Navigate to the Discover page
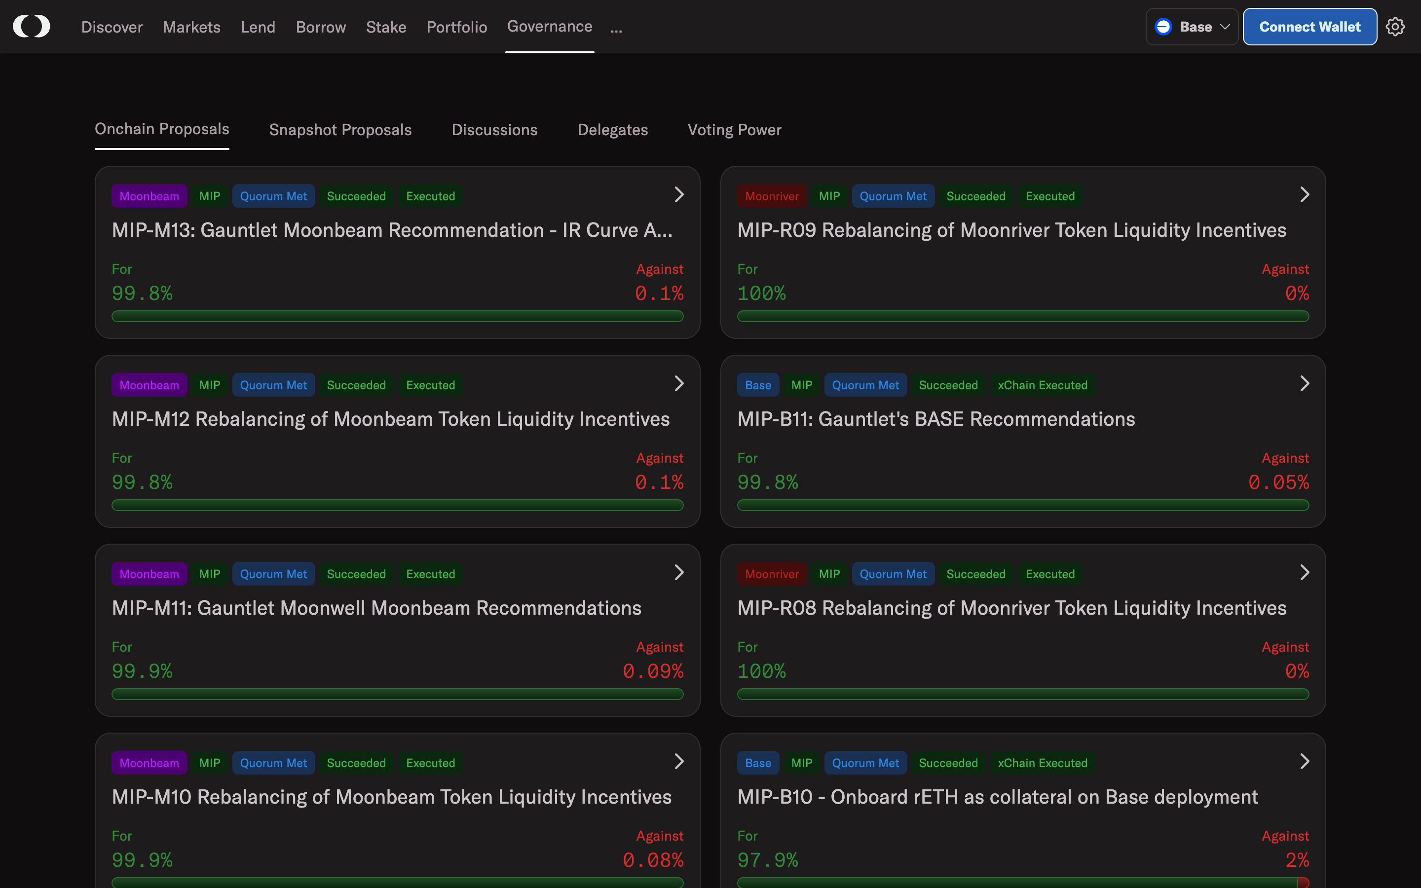 pyautogui.click(x=112, y=27)
